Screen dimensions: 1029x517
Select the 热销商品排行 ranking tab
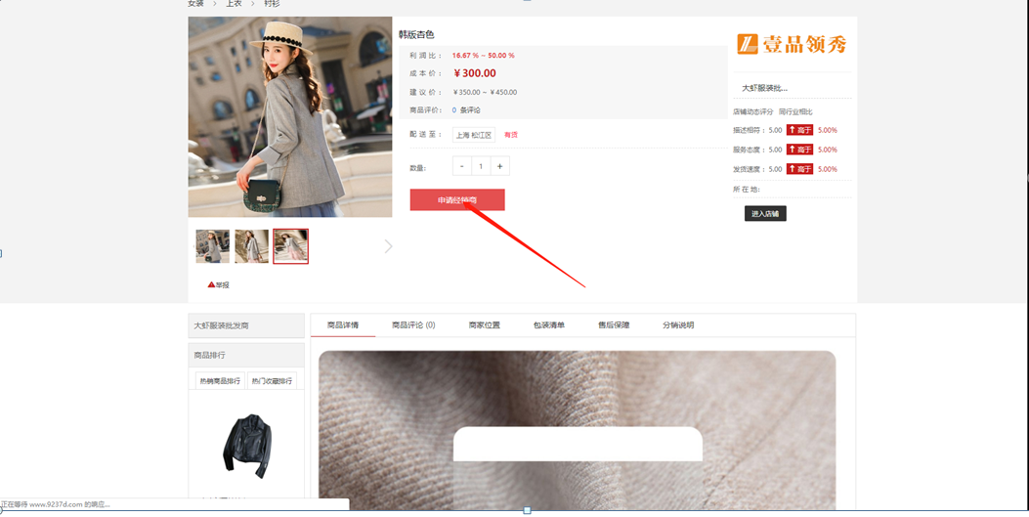pos(220,381)
